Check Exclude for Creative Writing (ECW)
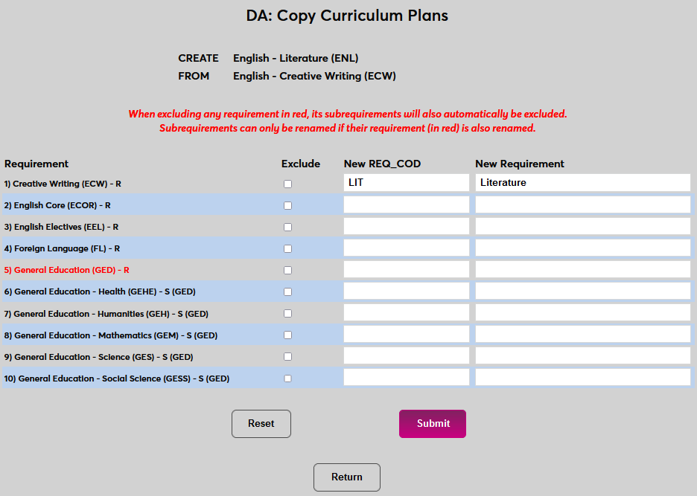 (287, 184)
